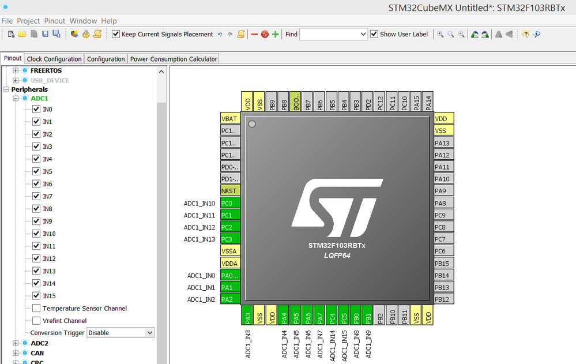The image size is (576, 364).
Task: Select the CAN peripheral in tree
Action: pyautogui.click(x=37, y=353)
